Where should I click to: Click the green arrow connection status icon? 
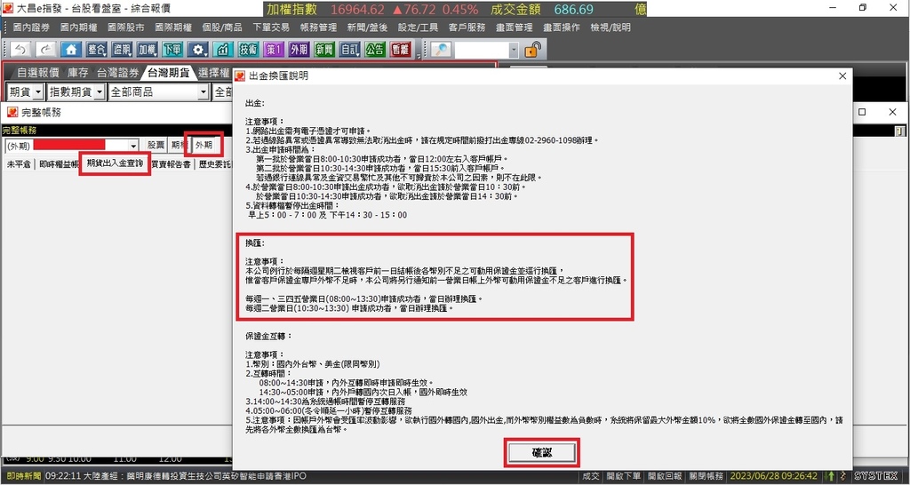click(833, 476)
